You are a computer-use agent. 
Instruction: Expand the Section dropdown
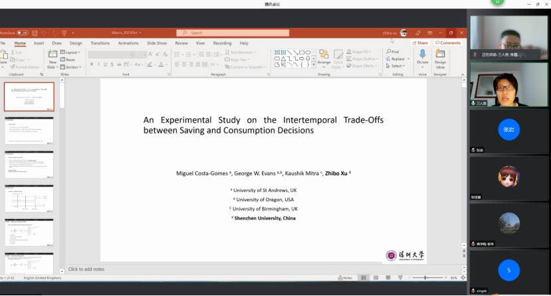(72, 67)
